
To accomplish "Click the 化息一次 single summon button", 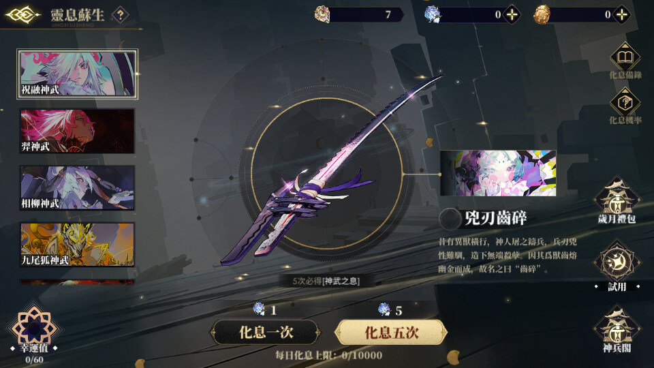I will click(x=266, y=332).
